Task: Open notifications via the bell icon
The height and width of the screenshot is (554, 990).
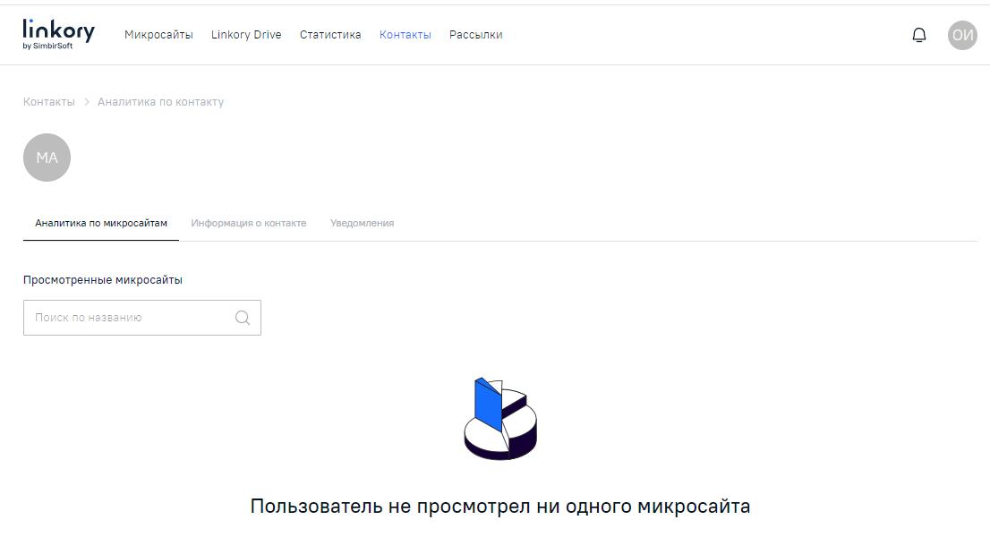Action: [918, 33]
